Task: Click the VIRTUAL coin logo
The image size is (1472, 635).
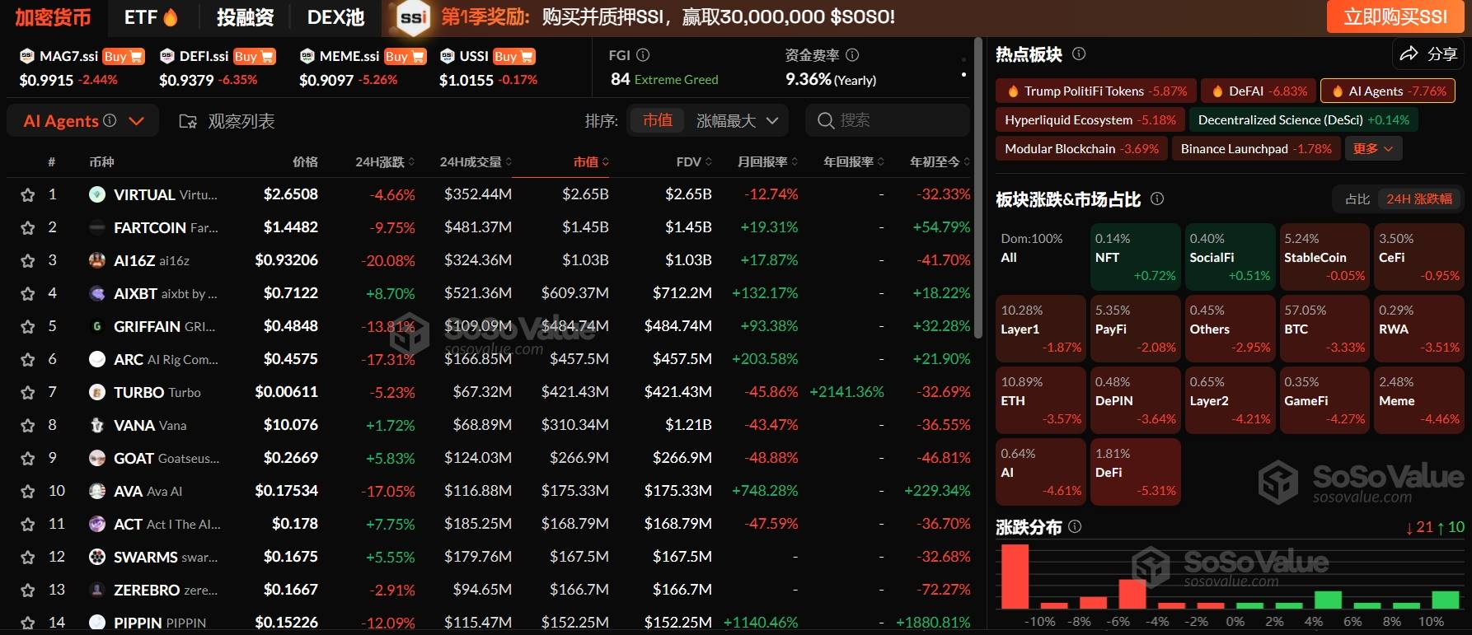Action: (97, 194)
